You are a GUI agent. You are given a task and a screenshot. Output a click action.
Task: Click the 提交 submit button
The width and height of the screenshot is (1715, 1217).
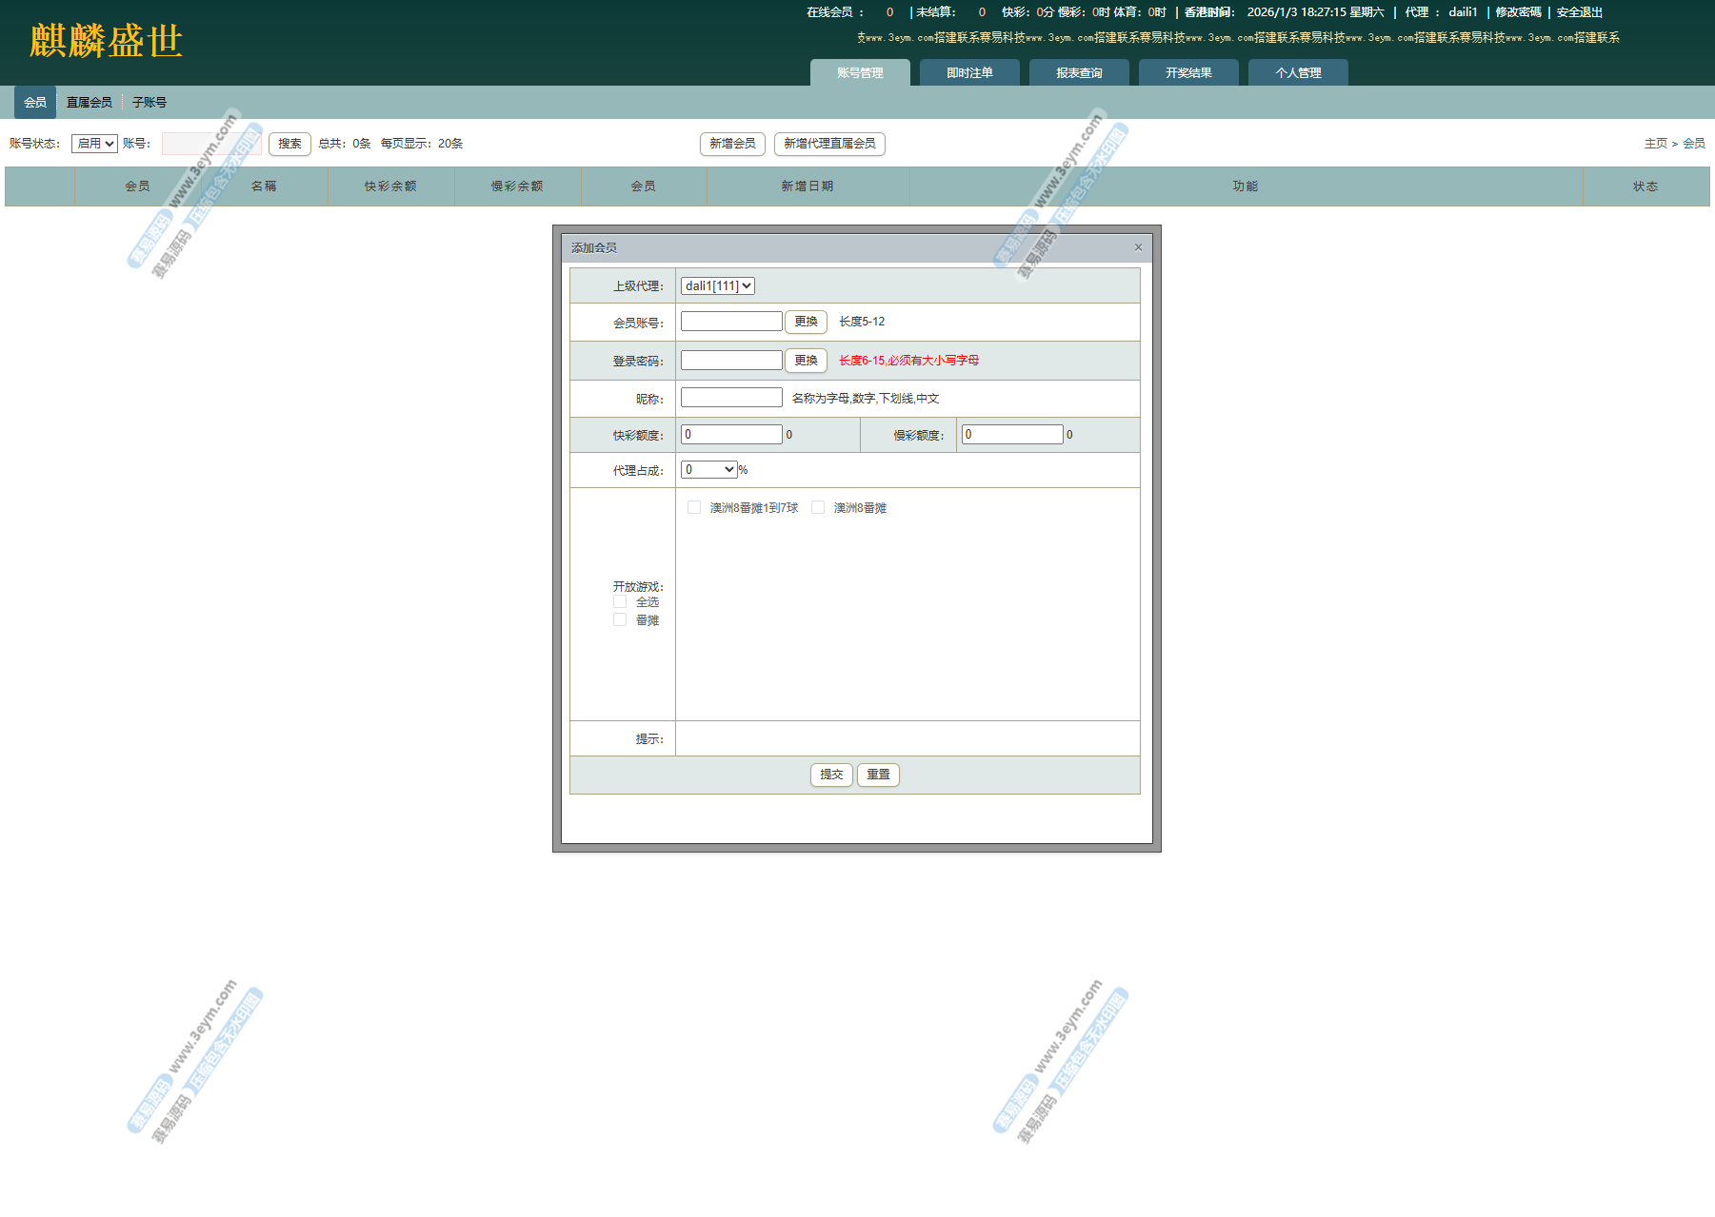831,775
